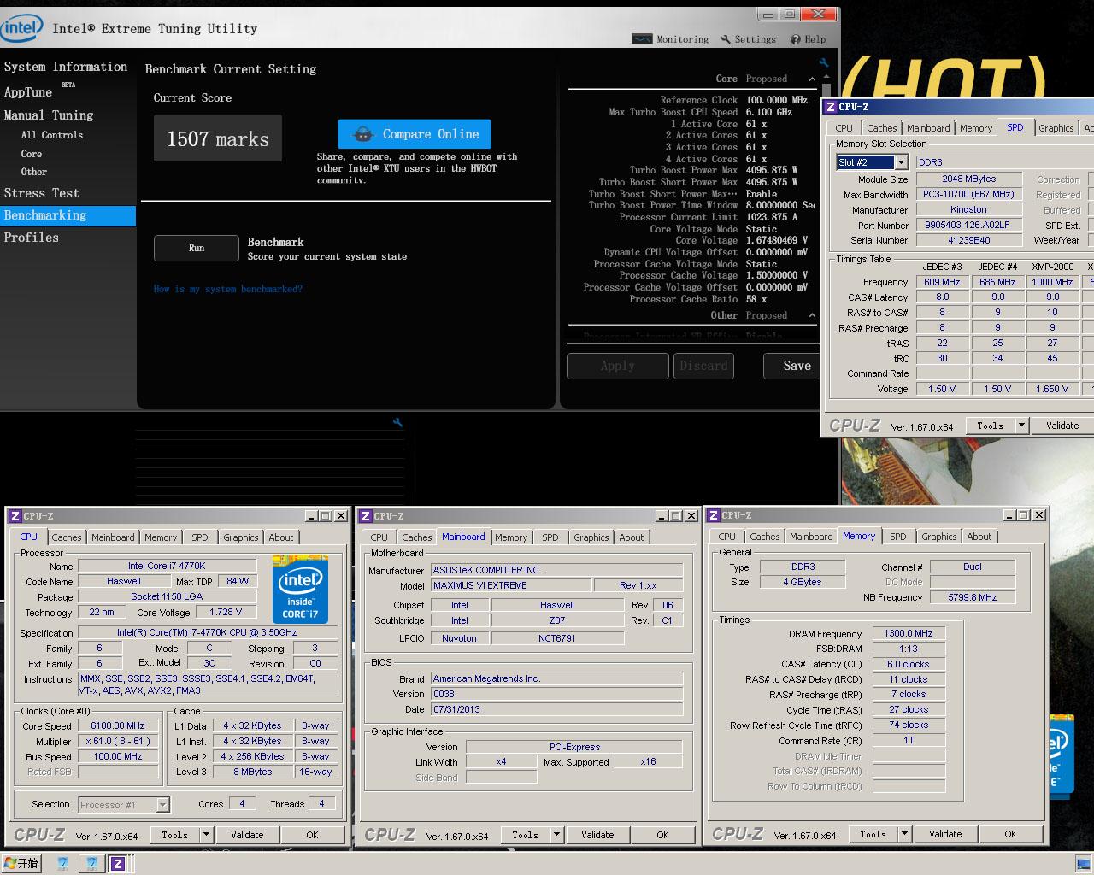Run the XTU benchmark
Screen dimensions: 1094x875
197,248
